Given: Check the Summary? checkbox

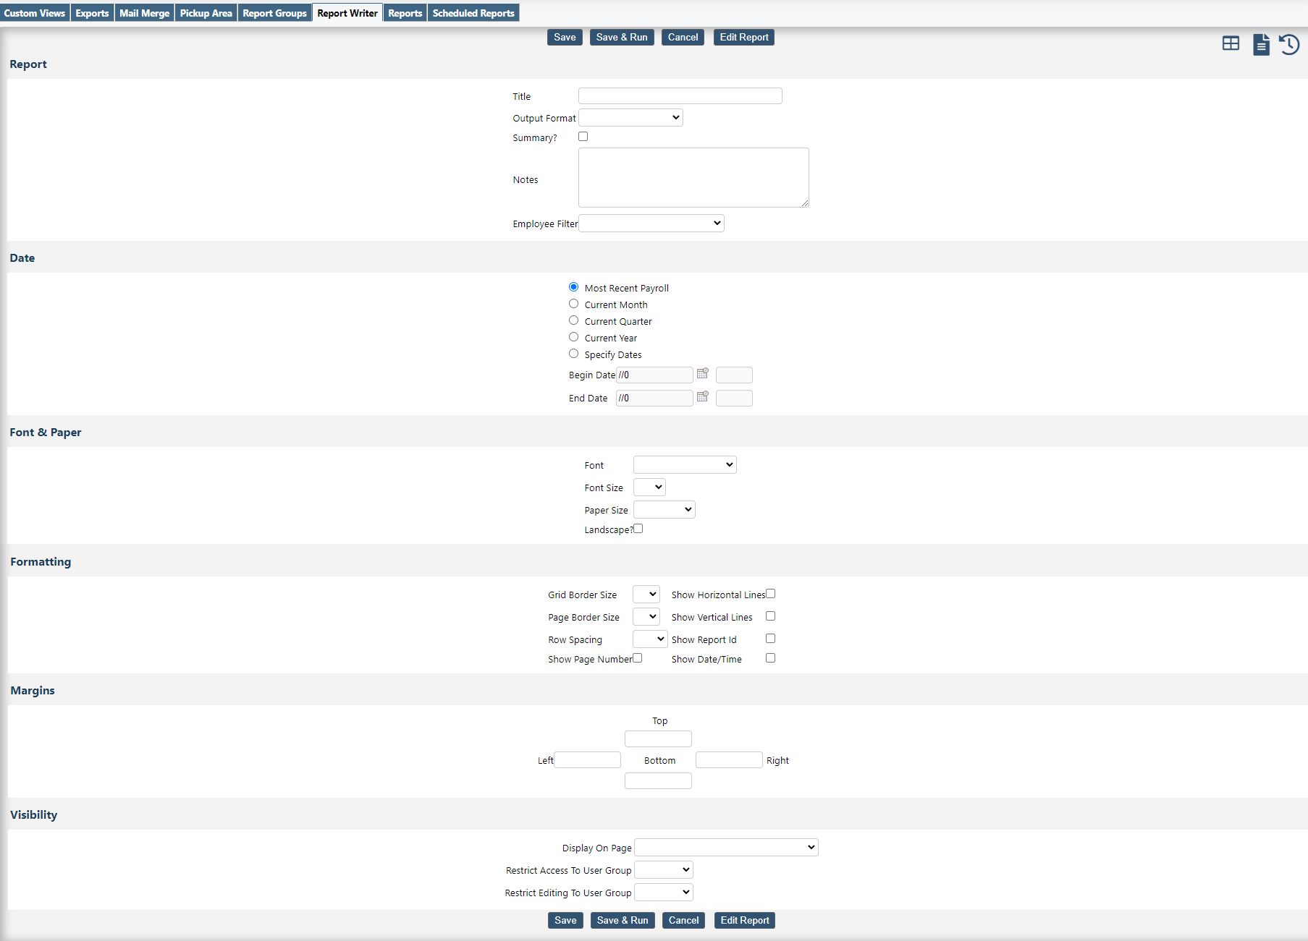Looking at the screenshot, I should click(583, 137).
